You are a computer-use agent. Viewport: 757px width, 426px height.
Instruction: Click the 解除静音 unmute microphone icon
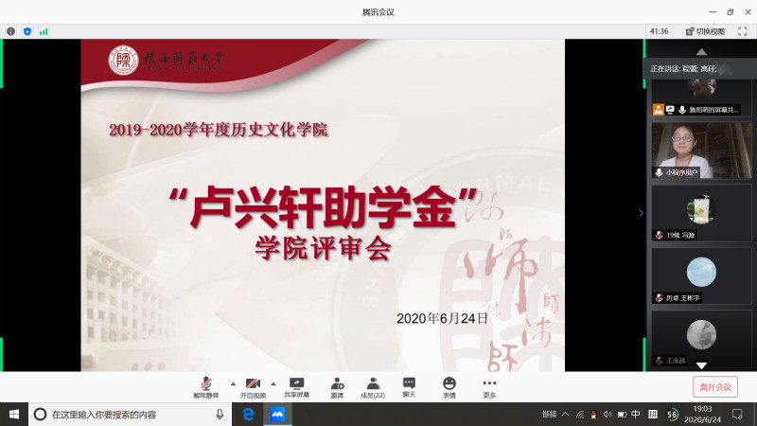click(205, 383)
